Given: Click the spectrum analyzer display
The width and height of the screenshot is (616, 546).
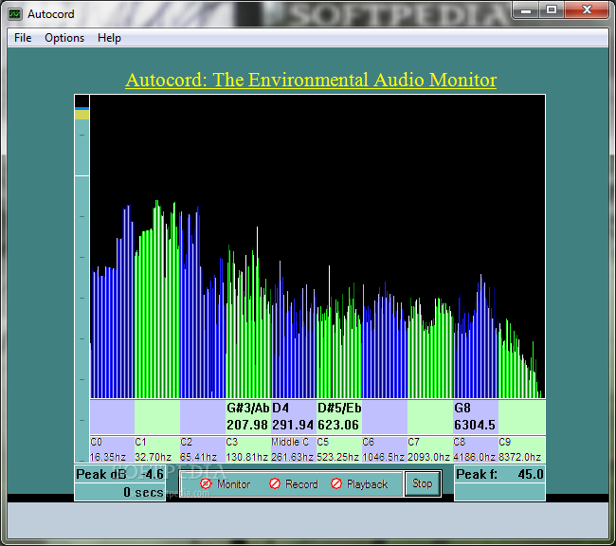Looking at the screenshot, I should click(x=317, y=246).
